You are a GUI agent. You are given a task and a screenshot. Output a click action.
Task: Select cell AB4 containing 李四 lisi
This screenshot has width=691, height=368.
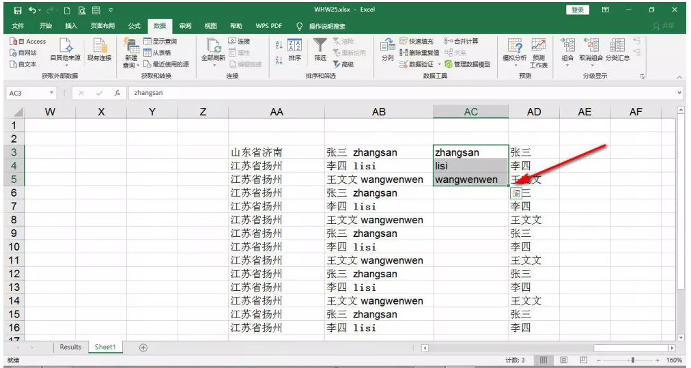pyautogui.click(x=378, y=166)
